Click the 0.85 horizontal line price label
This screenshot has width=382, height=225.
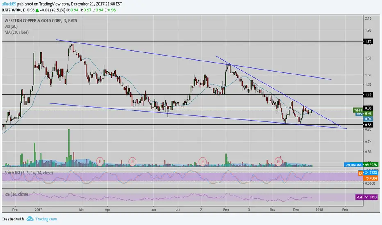(x=368, y=125)
